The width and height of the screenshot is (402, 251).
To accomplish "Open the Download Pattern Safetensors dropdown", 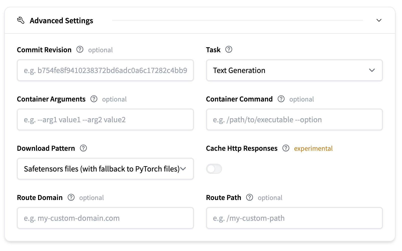I will coord(105,169).
